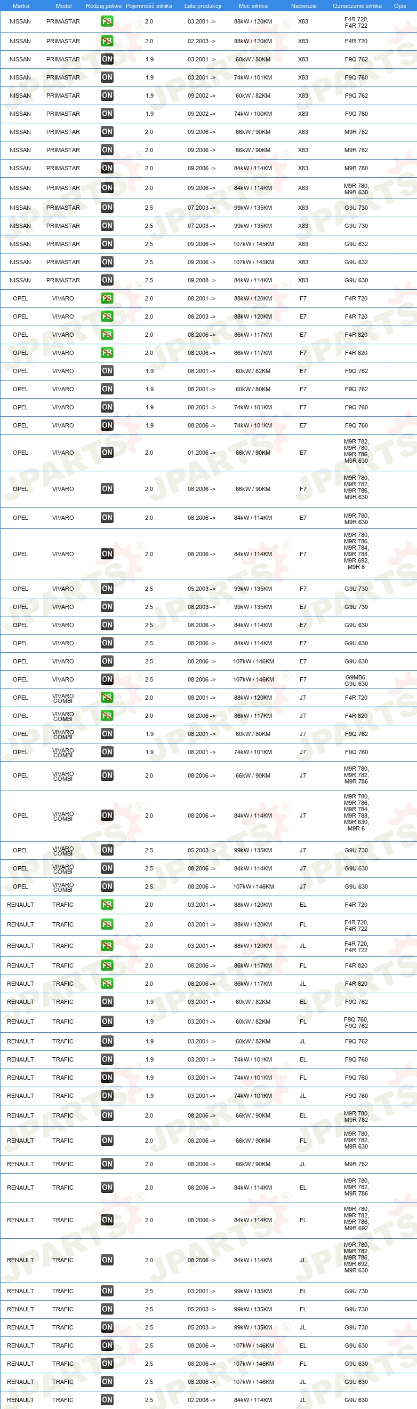Click ON icon, Trafic FL F9Q 760, F9Q 762 row

coord(107,1021)
